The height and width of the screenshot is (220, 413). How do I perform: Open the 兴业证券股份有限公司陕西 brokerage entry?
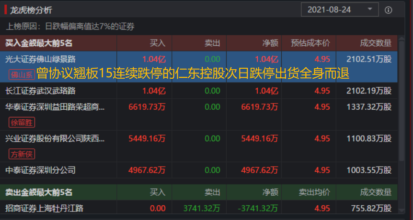pyautogui.click(x=55, y=138)
